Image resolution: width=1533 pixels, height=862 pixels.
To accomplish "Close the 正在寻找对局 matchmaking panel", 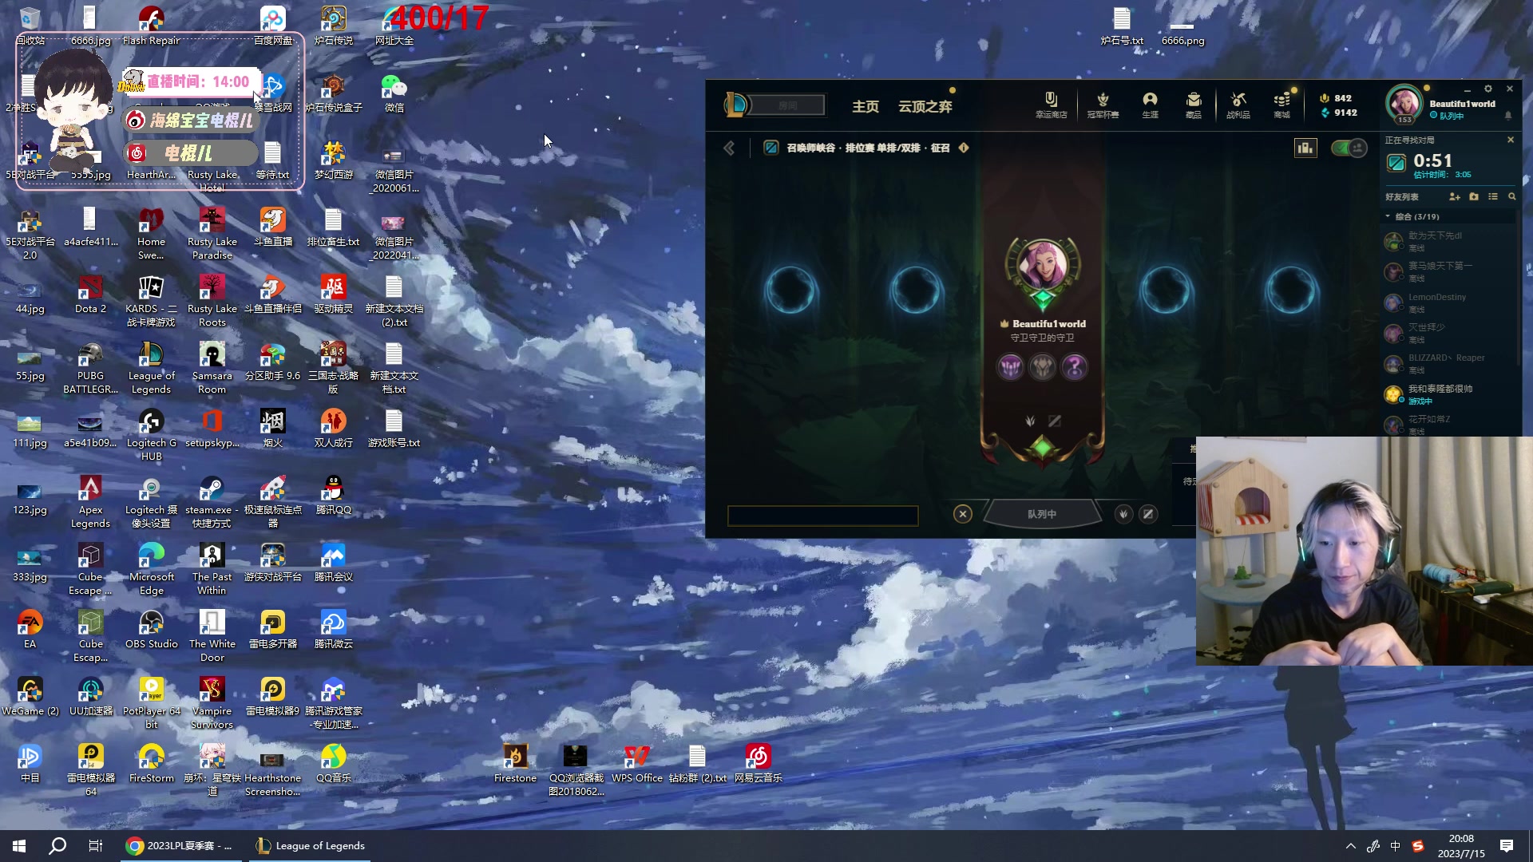I will [1510, 140].
